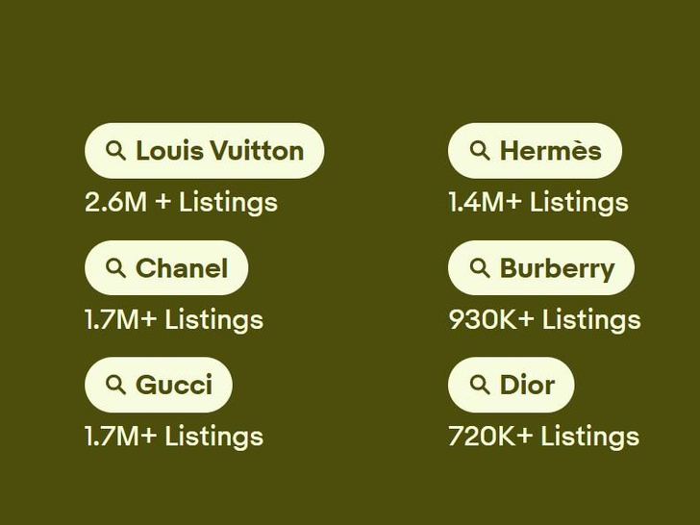Tap the magnifier icon beside Dior
This screenshot has height=525, width=700.
click(479, 386)
